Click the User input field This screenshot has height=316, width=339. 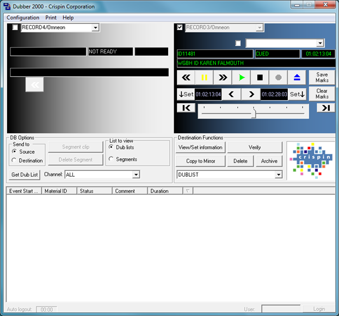(281, 309)
